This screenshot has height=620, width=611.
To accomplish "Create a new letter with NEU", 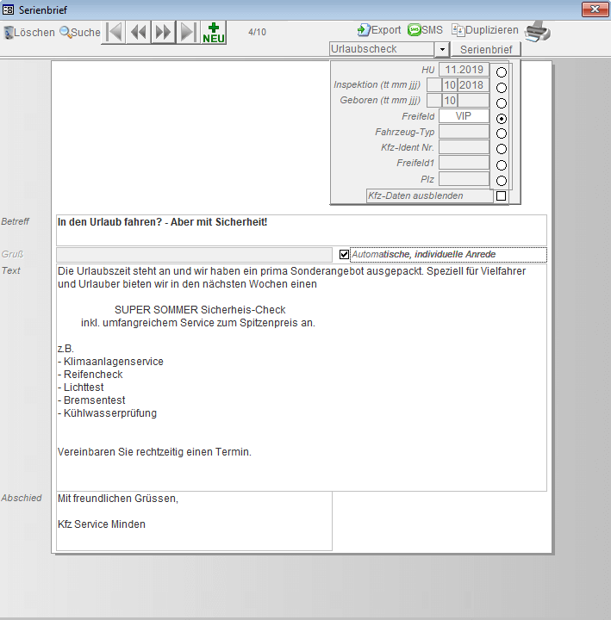I will (213, 33).
